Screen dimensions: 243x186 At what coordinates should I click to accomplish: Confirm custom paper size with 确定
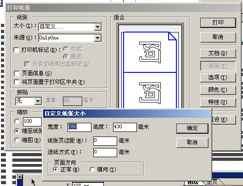tap(192, 128)
